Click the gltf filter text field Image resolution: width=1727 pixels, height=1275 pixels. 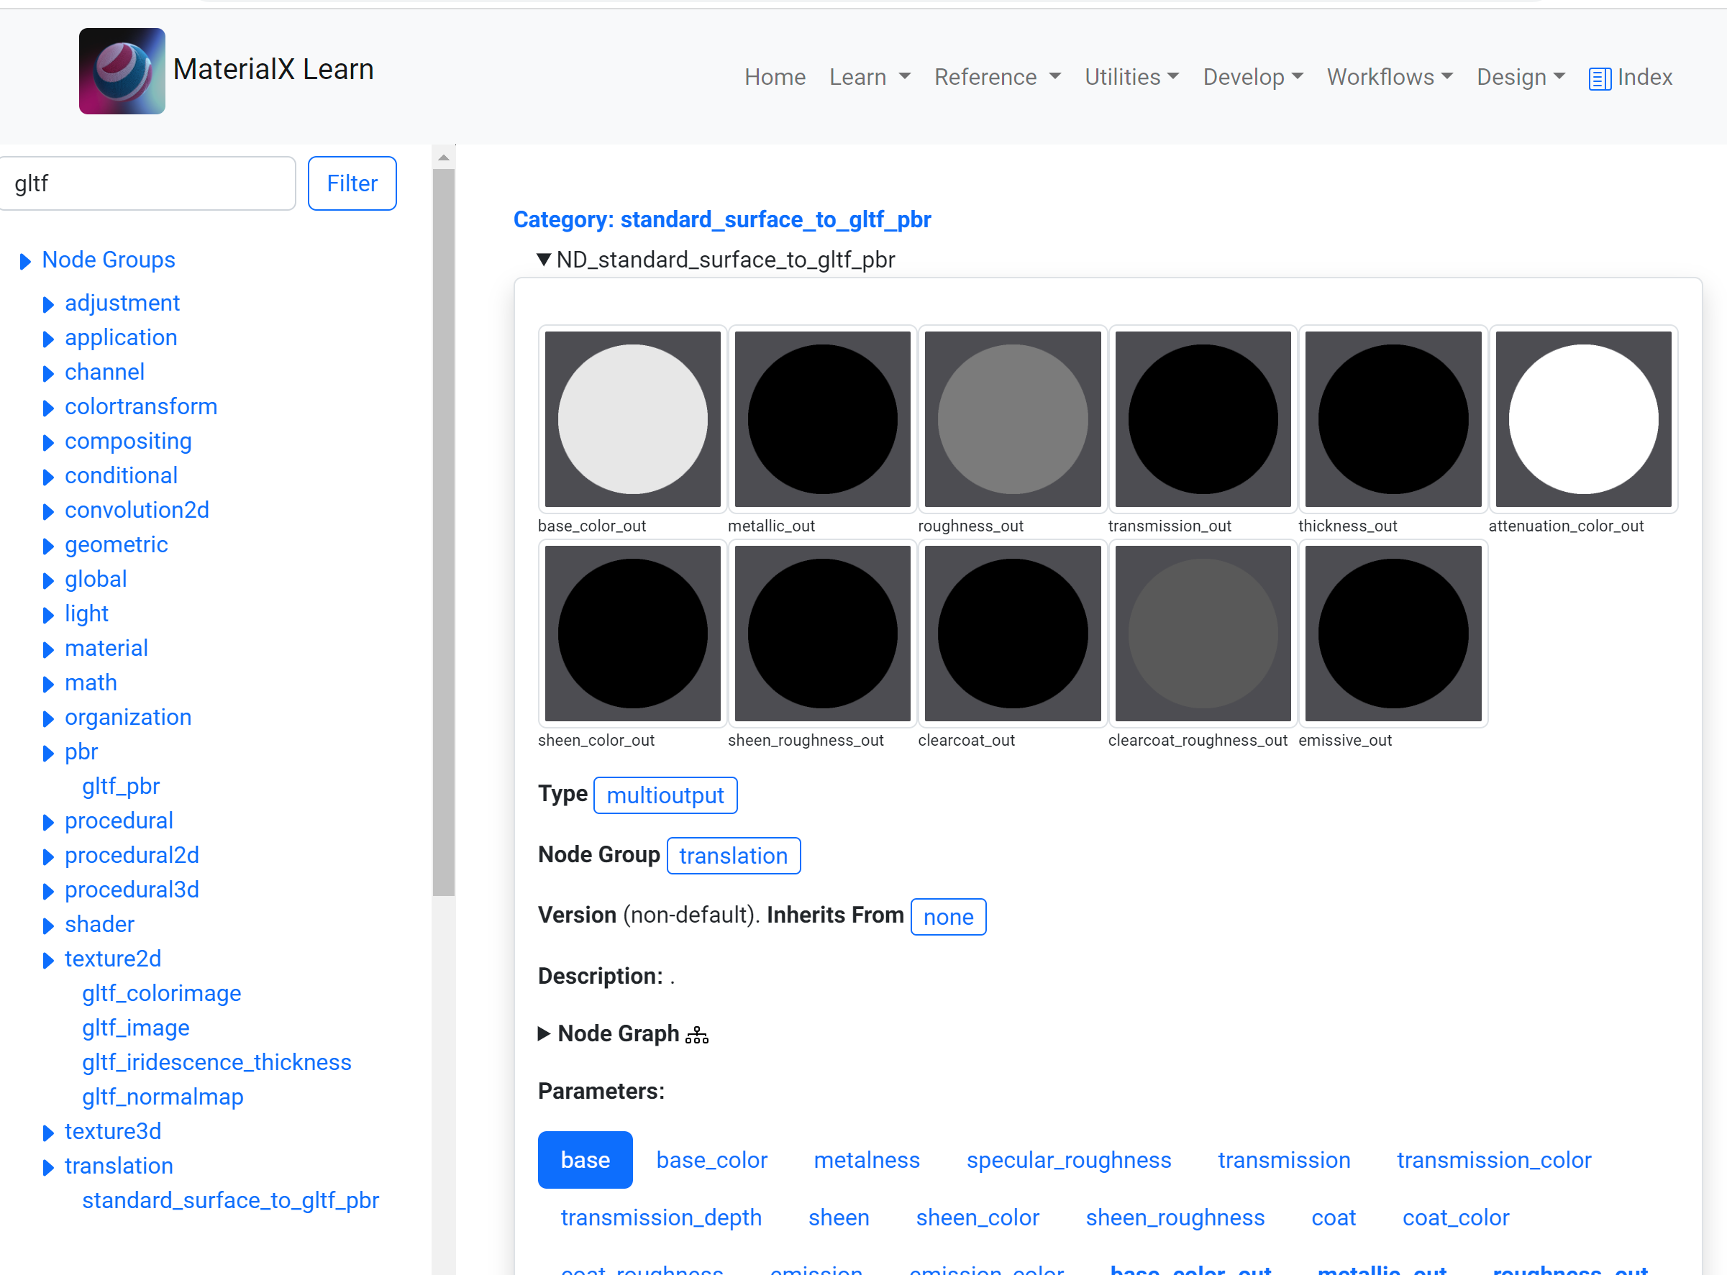[x=147, y=183]
